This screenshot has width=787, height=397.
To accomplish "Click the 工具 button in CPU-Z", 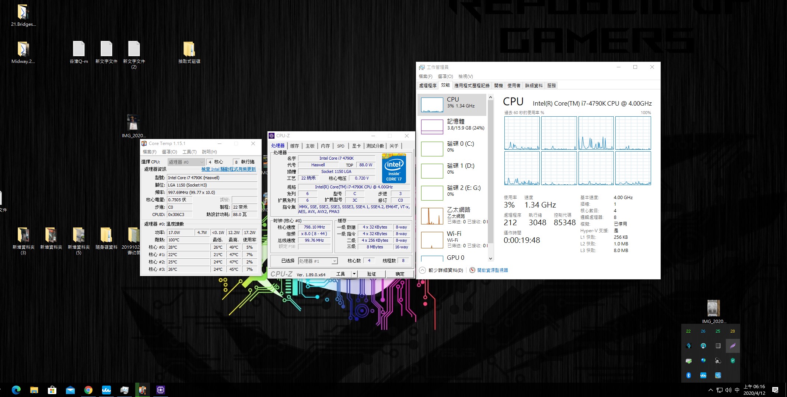I will pos(341,274).
